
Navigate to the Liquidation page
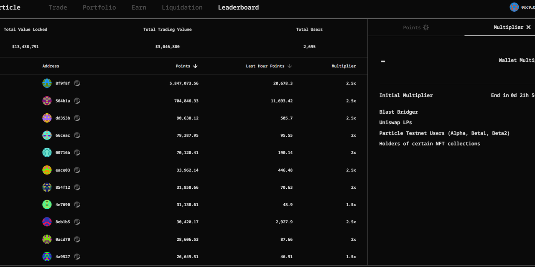[182, 7]
